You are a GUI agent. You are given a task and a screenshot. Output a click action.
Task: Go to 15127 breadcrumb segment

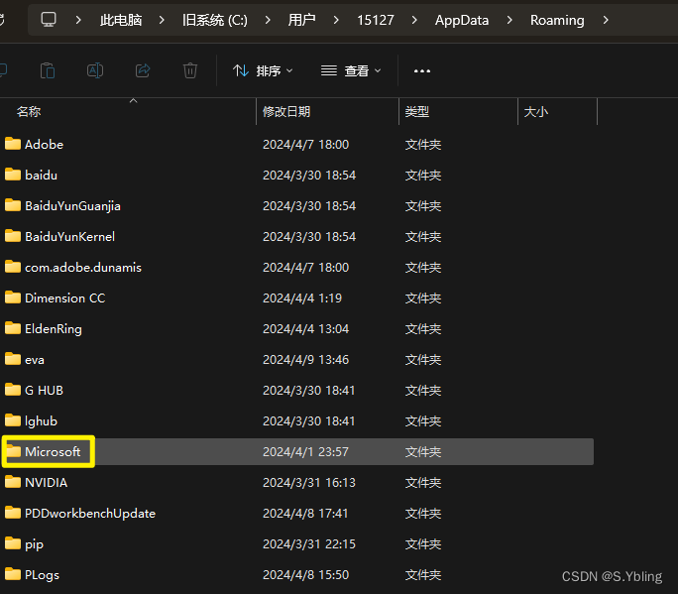click(x=376, y=20)
